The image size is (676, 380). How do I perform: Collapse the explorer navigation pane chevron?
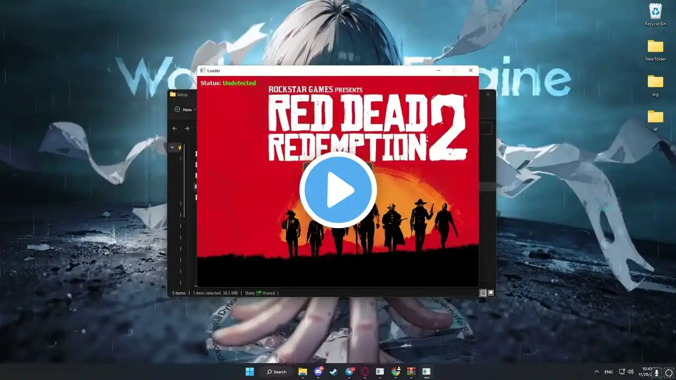coord(172,148)
